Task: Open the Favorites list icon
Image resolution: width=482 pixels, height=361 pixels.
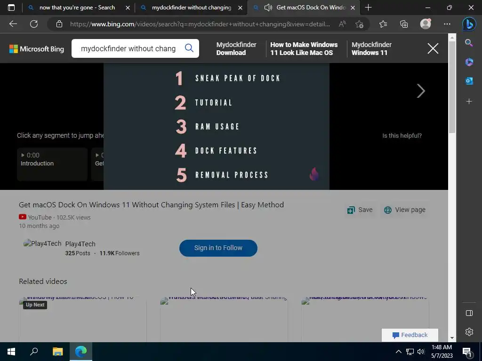Action: coord(383,24)
